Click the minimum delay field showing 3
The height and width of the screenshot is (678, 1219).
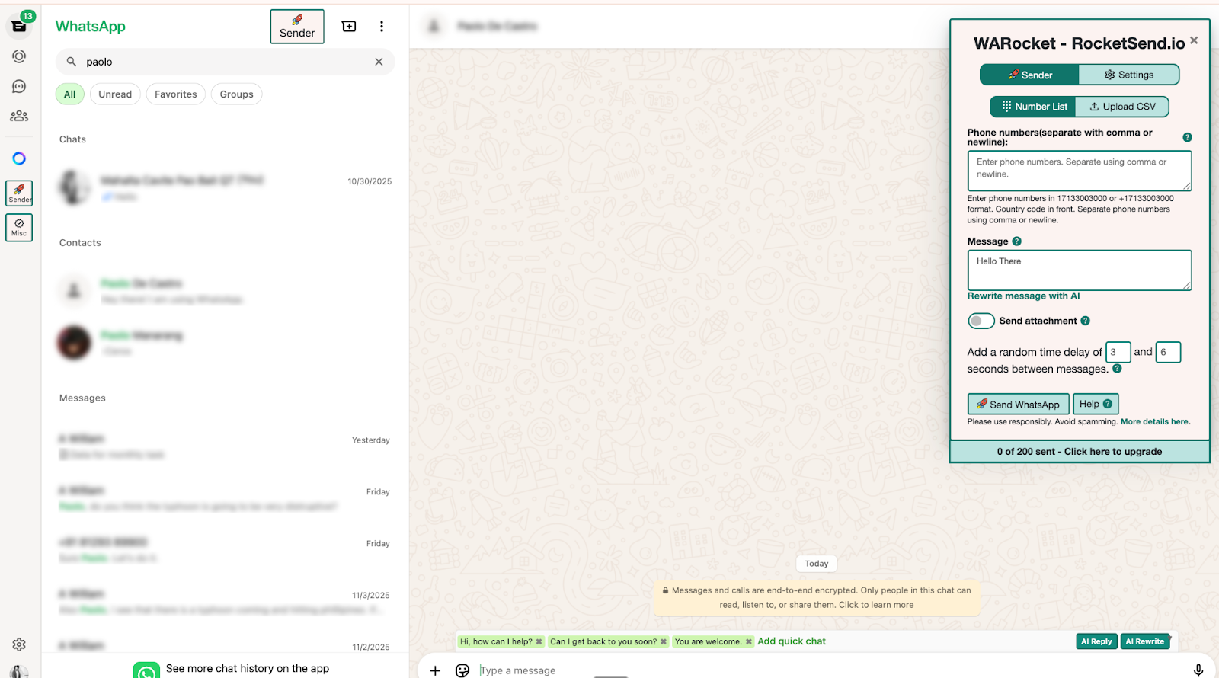point(1118,352)
